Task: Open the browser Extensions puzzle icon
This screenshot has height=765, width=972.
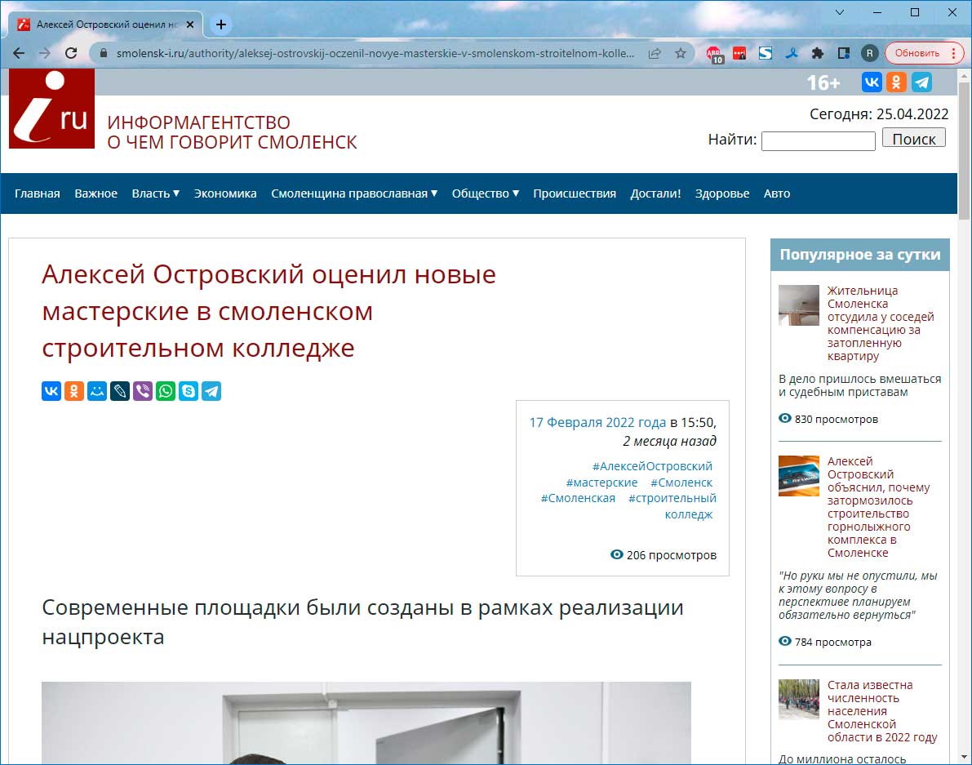Action: 817,53
